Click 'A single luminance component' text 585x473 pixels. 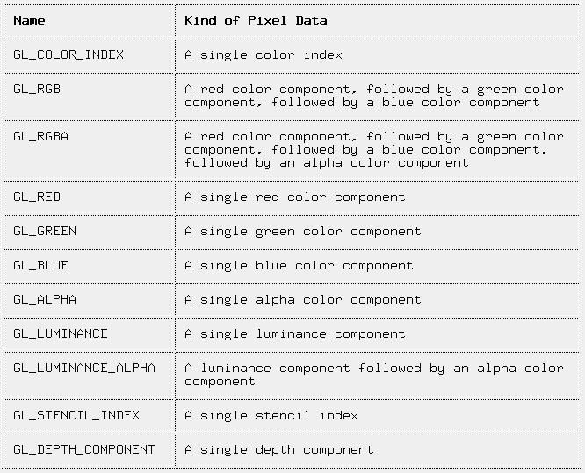(295, 333)
